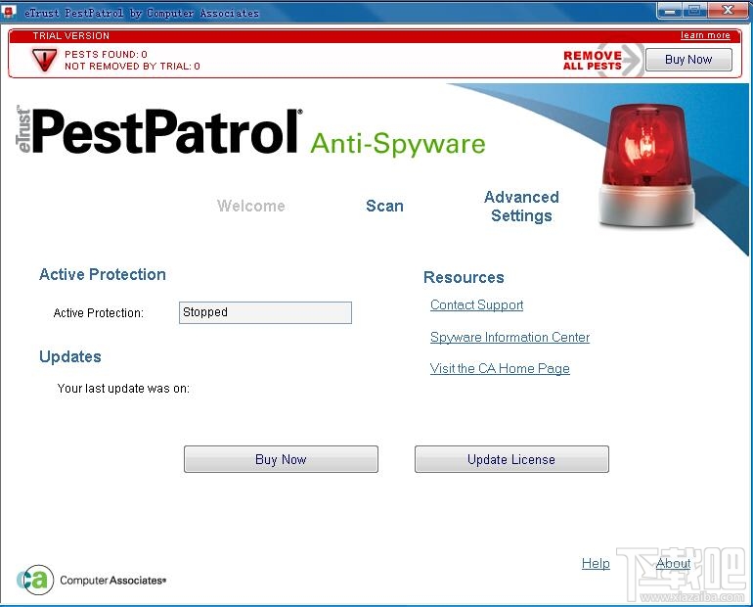Visit the CA Home Page link
The width and height of the screenshot is (753, 607).
500,369
